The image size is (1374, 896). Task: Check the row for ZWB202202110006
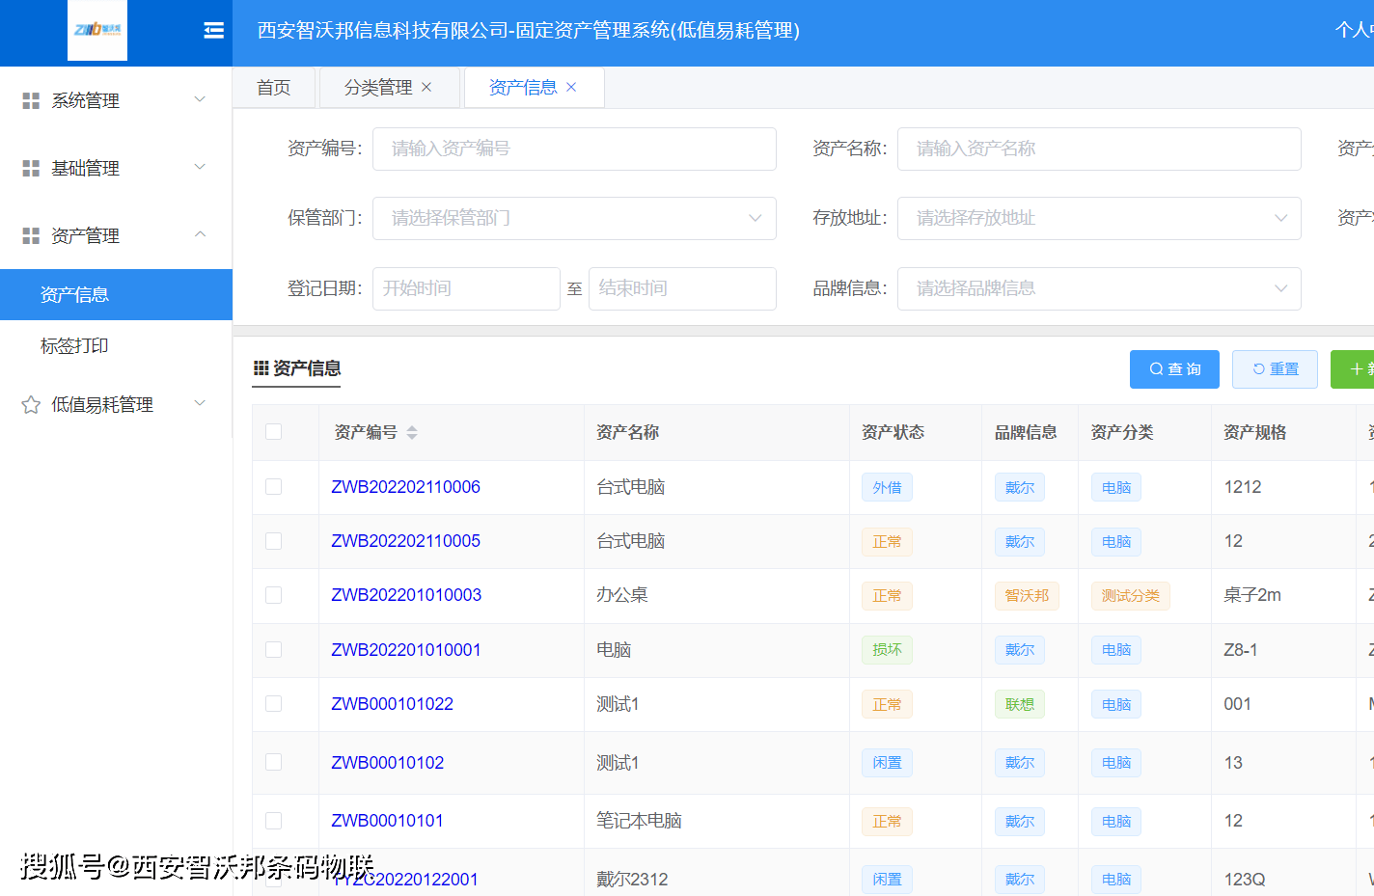pyautogui.click(x=274, y=486)
